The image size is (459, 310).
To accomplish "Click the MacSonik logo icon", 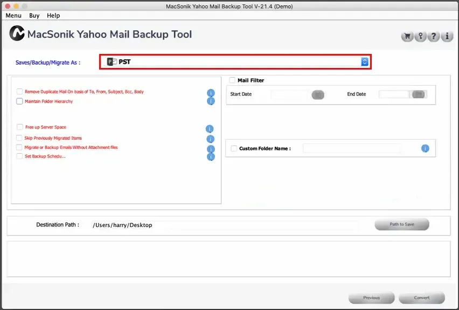I will [17, 33].
